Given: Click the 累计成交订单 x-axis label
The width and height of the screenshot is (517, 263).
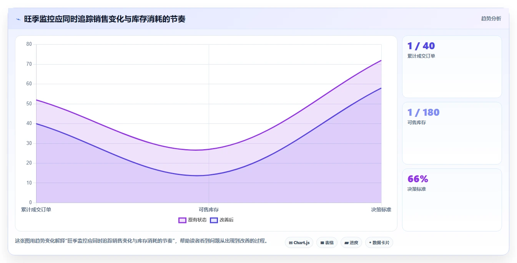Looking at the screenshot, I should tap(36, 210).
